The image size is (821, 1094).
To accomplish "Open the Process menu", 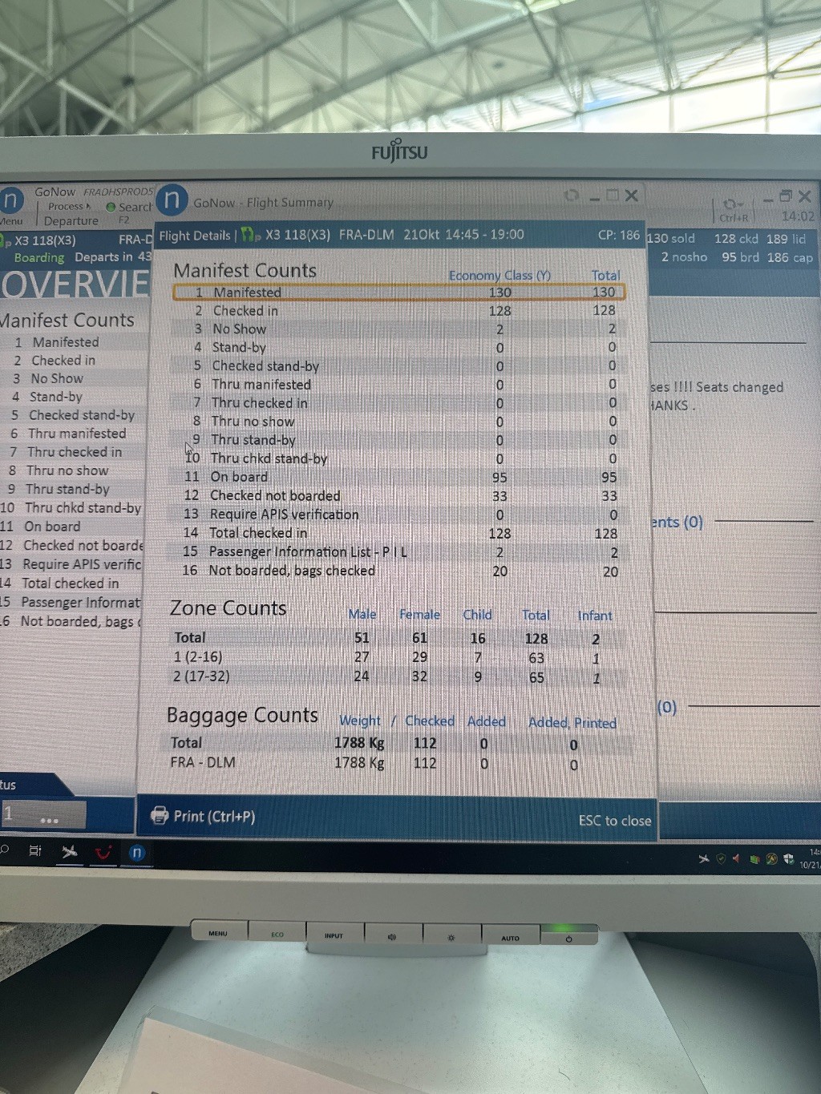I will [67, 207].
